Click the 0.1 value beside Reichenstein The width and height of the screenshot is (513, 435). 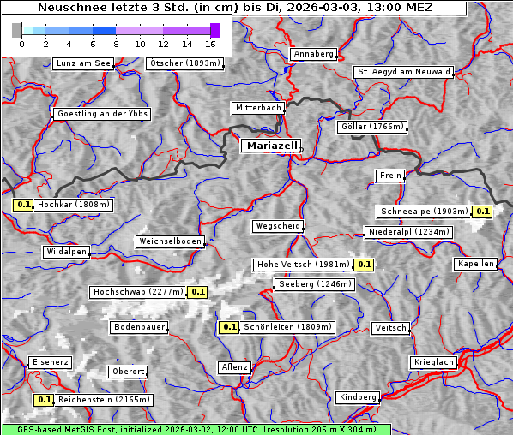point(44,400)
